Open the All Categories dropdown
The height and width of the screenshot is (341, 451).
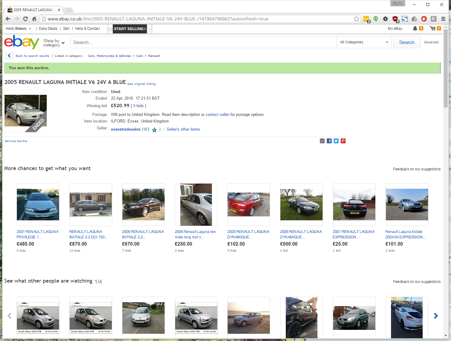[x=364, y=42]
